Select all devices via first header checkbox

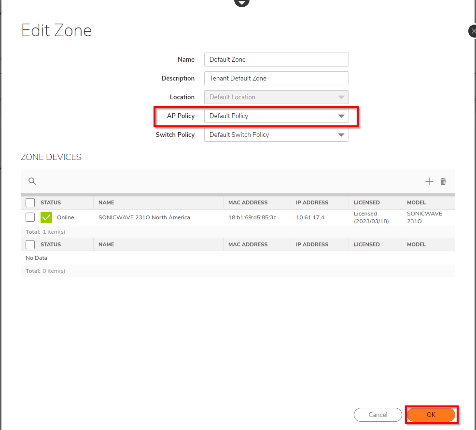tap(30, 202)
